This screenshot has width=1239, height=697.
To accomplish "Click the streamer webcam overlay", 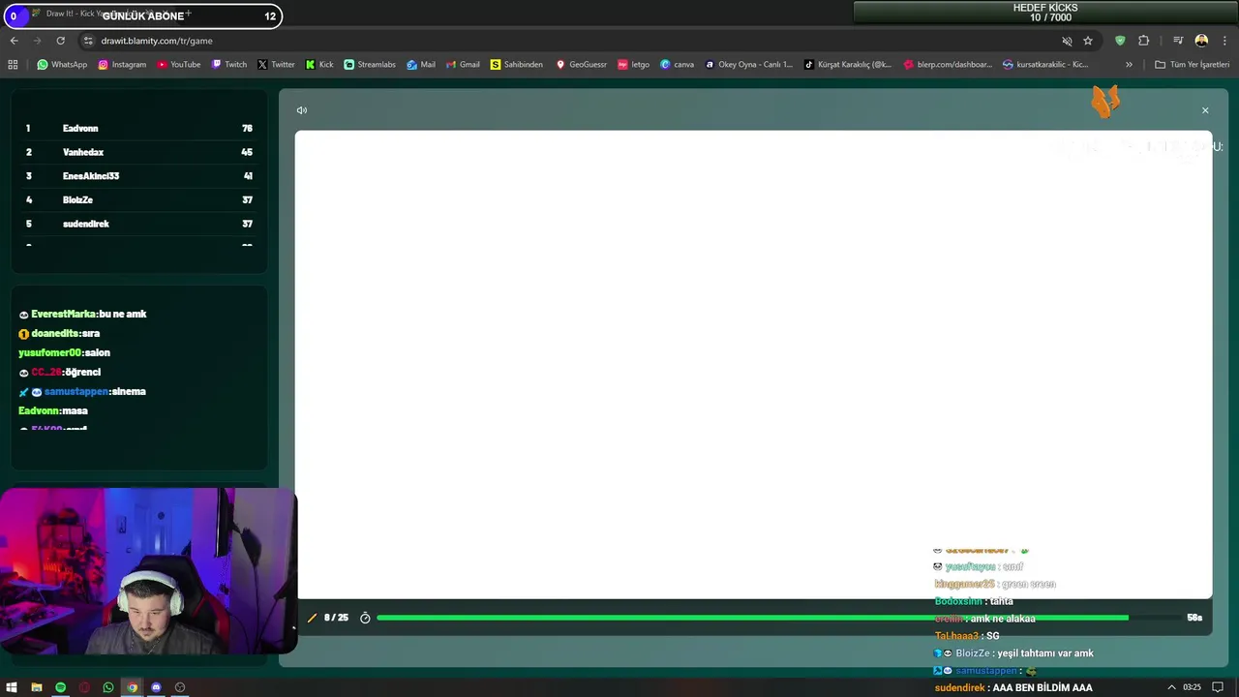I will point(148,571).
